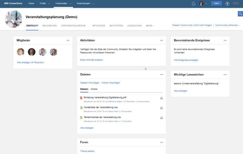Image resolution: width=243 pixels, height=154 pixels.
Task: Open the Community-Aktionen dropdown
Action: (227, 25)
